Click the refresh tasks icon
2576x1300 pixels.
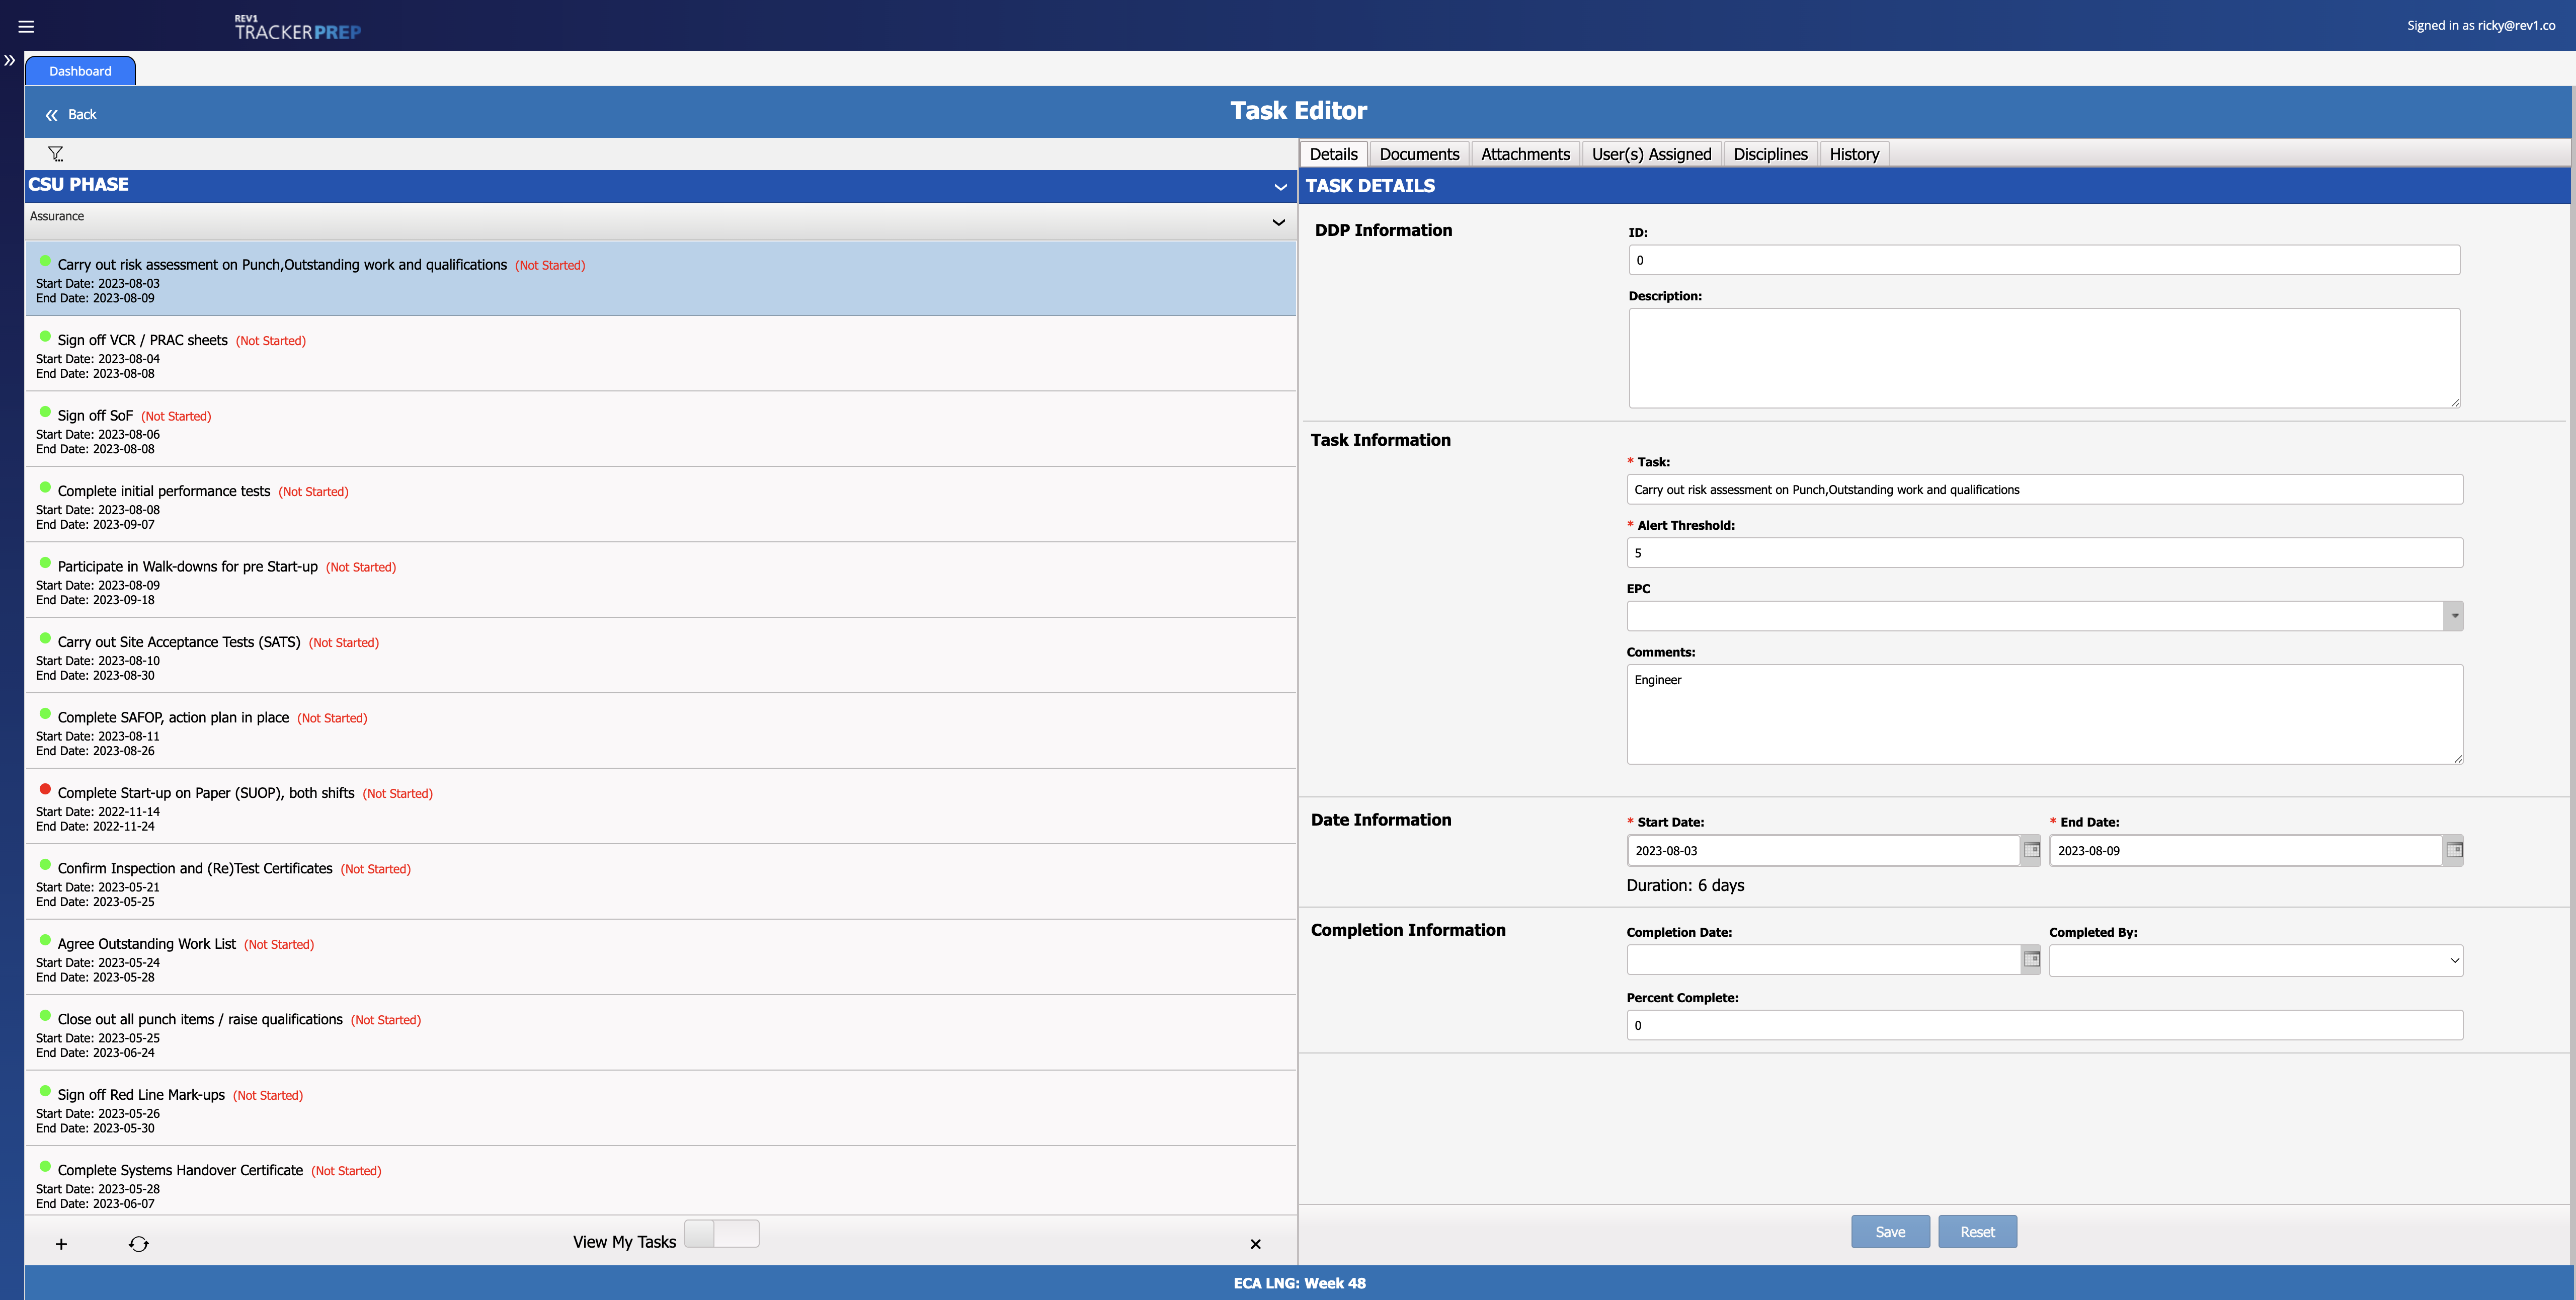pos(139,1244)
